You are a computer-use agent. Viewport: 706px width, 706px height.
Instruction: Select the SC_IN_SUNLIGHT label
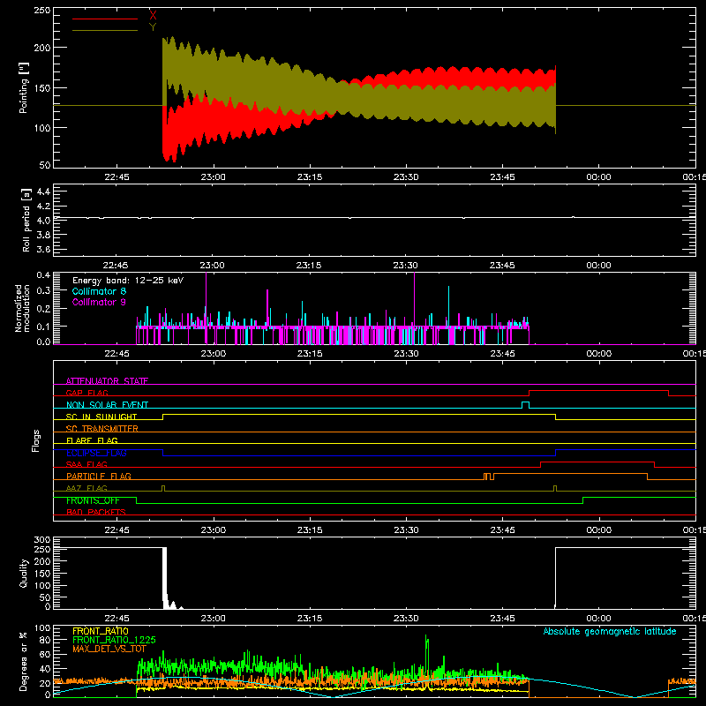pos(101,417)
